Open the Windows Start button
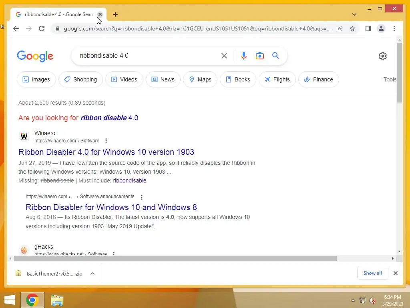Viewport: 410px width, 308px height. [10, 300]
